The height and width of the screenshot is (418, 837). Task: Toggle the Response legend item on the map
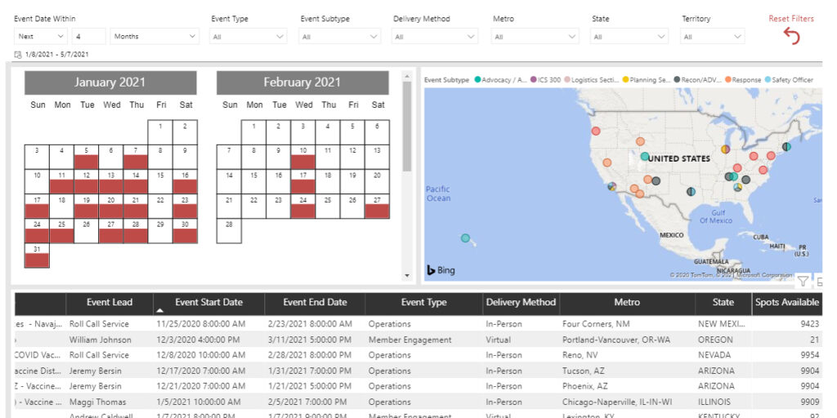742,80
